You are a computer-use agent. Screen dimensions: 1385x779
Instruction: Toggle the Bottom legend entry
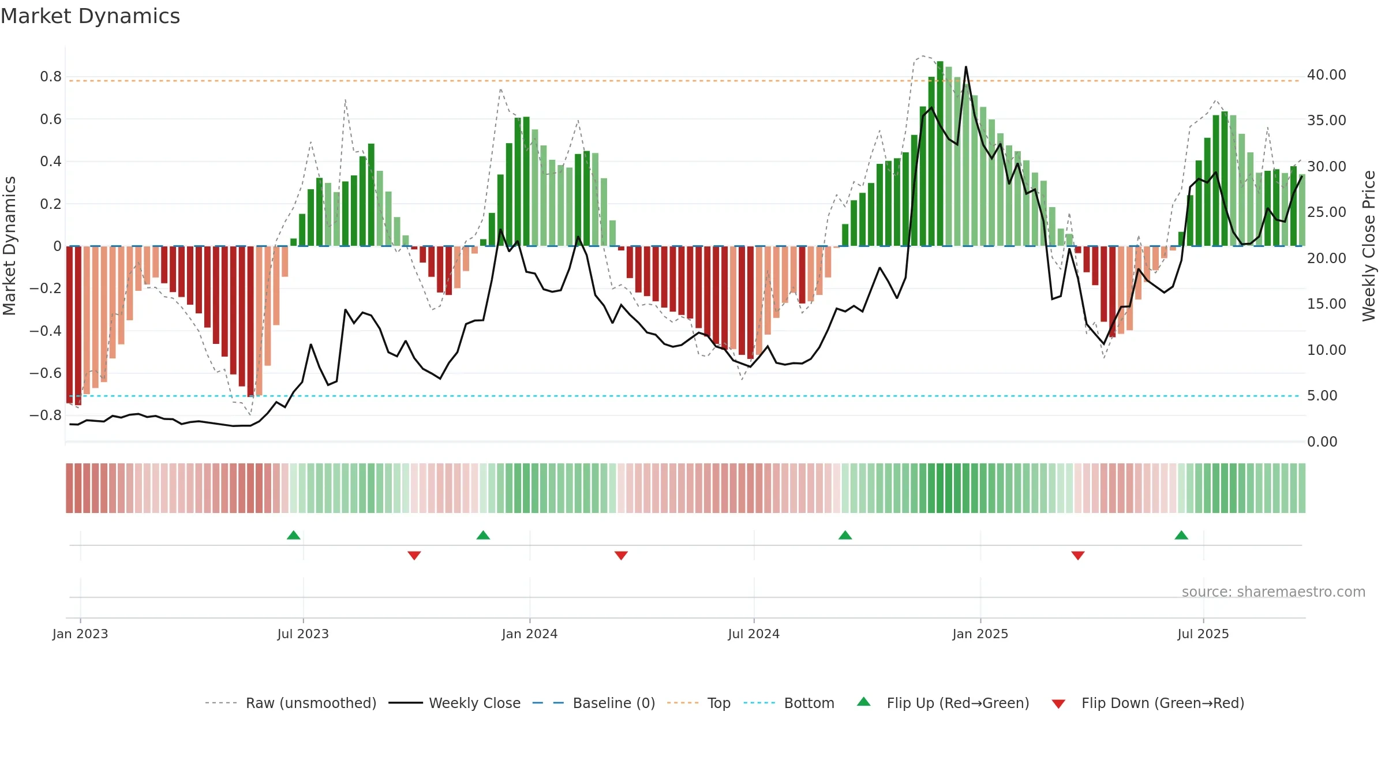click(789, 703)
